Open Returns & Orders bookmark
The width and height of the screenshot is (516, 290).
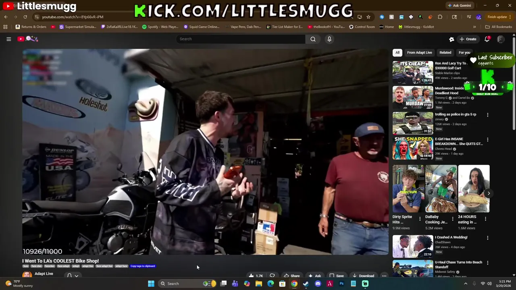coord(31,27)
